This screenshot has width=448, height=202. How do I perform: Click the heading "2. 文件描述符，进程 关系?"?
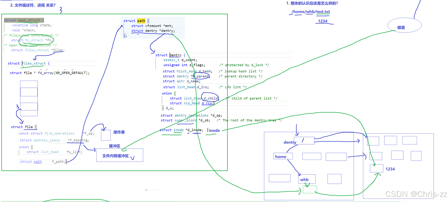(x=33, y=5)
